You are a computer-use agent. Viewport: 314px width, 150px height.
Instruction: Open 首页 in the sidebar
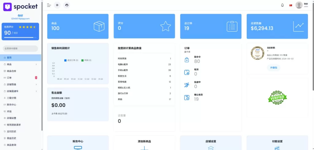(x=21, y=58)
